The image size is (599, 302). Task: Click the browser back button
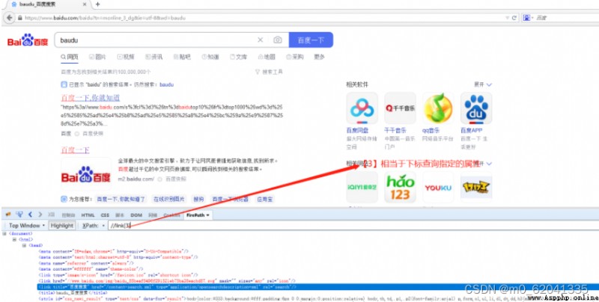9,17
